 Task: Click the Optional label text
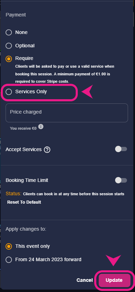tap(25, 46)
